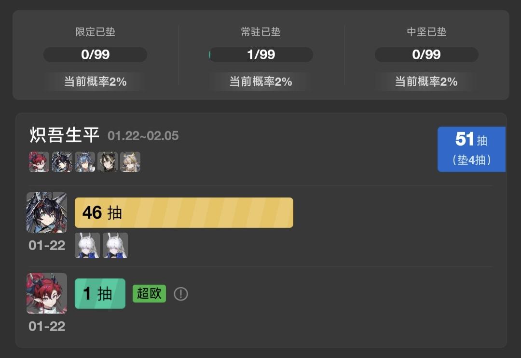Click the small blonde character avatar
This screenshot has width=521, height=358.
[130, 162]
